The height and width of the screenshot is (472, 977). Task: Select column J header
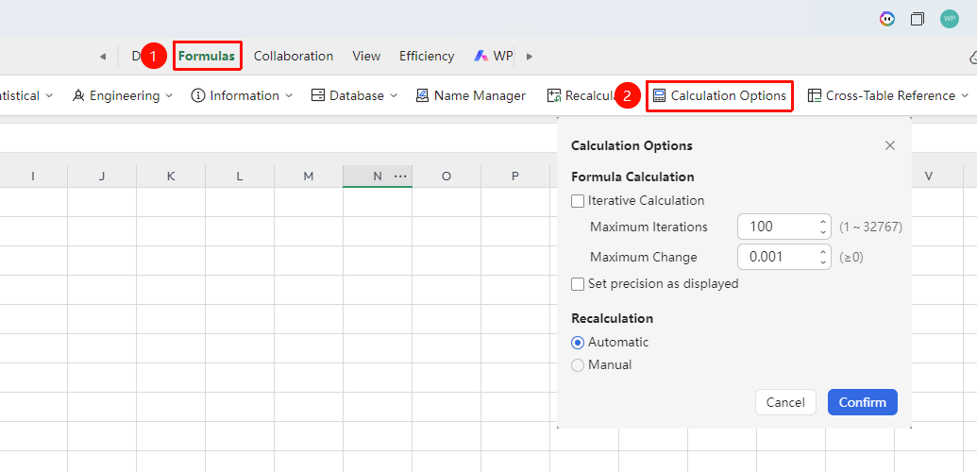pyautogui.click(x=102, y=177)
